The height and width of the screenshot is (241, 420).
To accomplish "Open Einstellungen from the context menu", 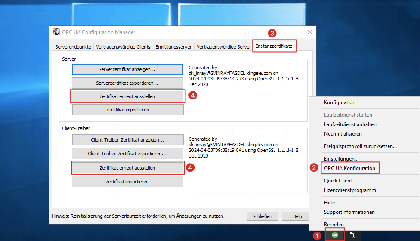I will (x=341, y=159).
